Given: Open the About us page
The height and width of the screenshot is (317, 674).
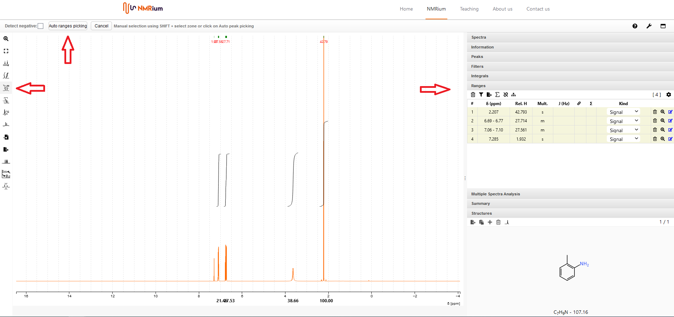Looking at the screenshot, I should [x=503, y=9].
